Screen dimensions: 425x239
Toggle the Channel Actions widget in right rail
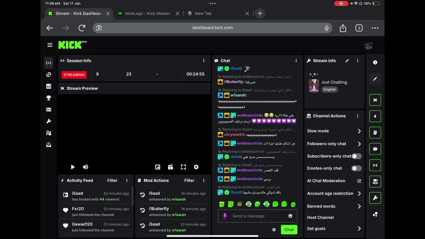pyautogui.click(x=375, y=182)
